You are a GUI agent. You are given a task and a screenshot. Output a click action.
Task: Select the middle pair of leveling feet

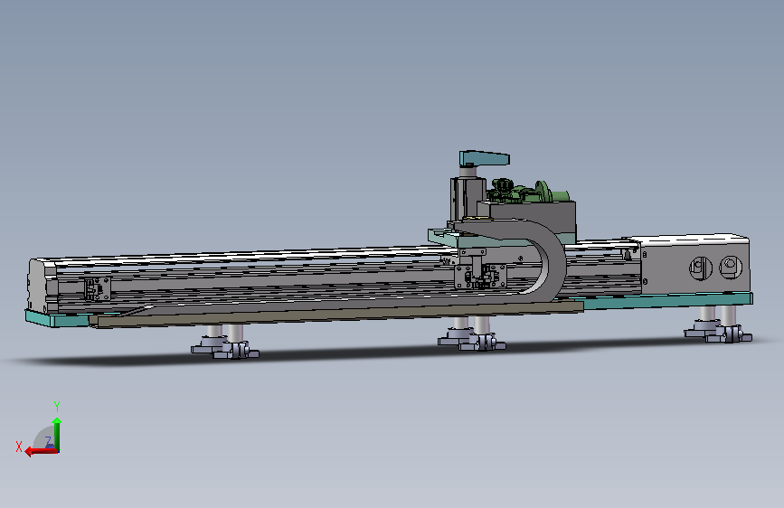[x=472, y=334]
